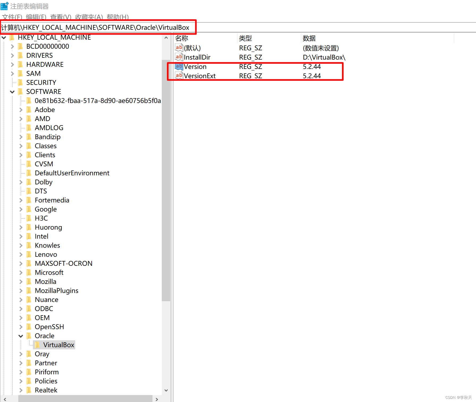Select the DefaultUserEnvironment key

click(72, 173)
